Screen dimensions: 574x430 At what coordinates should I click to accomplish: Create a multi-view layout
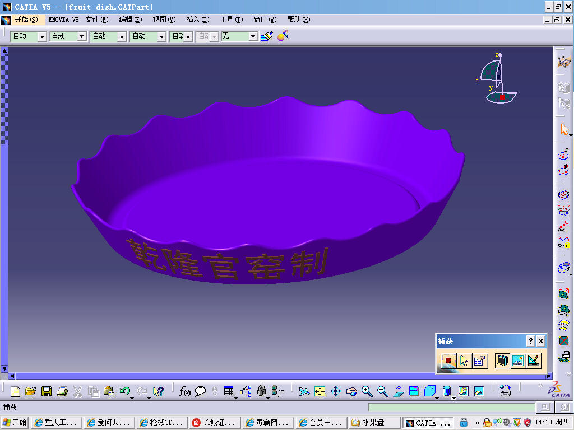tap(414, 391)
